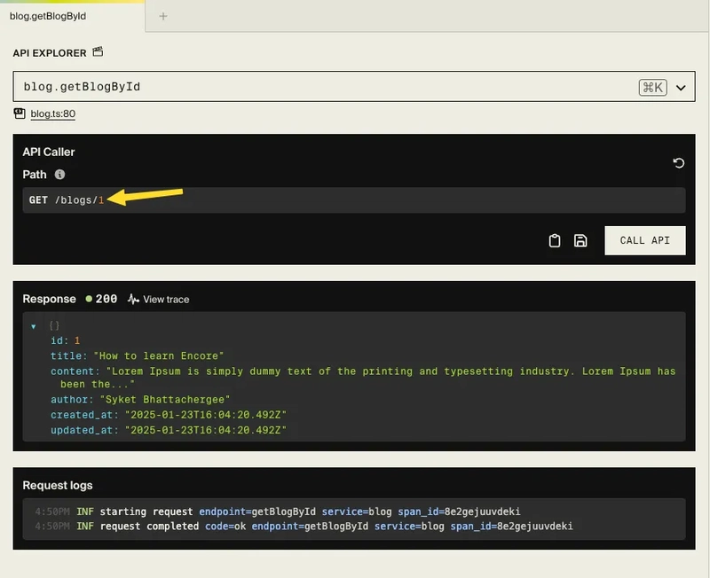Click the source file icon beside blog.ts:80
The image size is (710, 578).
(x=20, y=113)
